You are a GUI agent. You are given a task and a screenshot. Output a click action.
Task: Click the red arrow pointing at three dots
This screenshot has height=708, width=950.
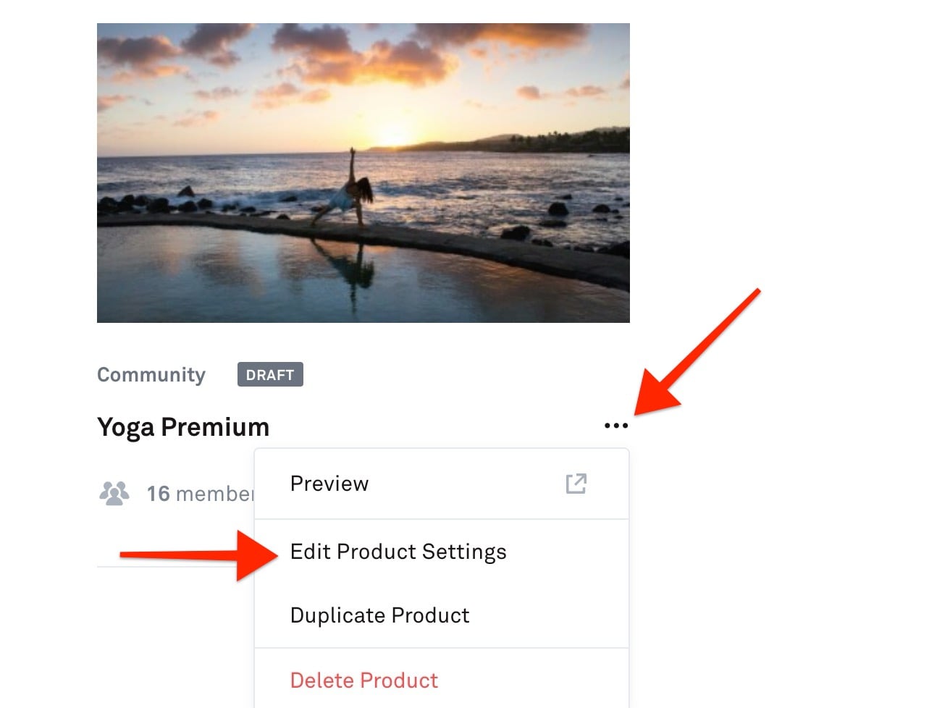(x=694, y=355)
